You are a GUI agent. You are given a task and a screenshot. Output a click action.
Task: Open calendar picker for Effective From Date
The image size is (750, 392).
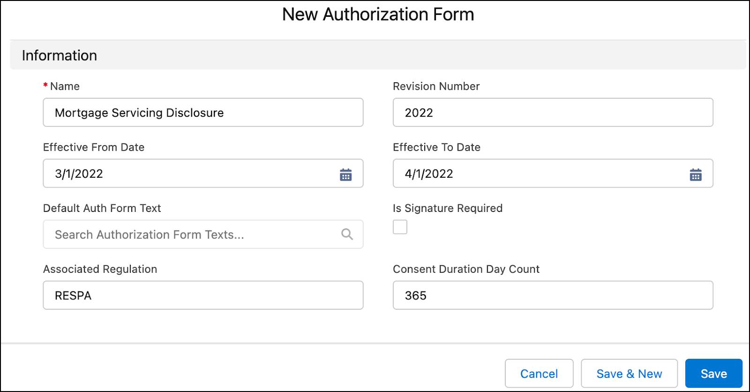coord(345,174)
